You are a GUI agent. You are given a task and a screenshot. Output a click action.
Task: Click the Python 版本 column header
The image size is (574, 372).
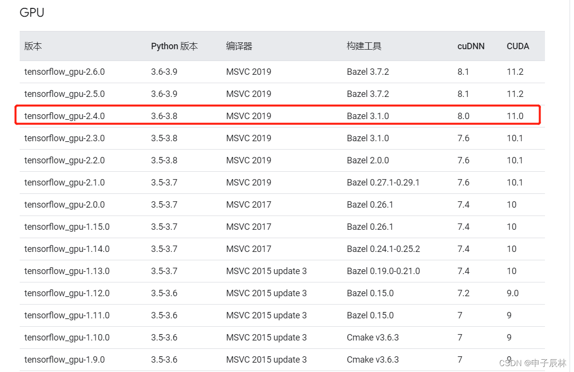pos(174,46)
